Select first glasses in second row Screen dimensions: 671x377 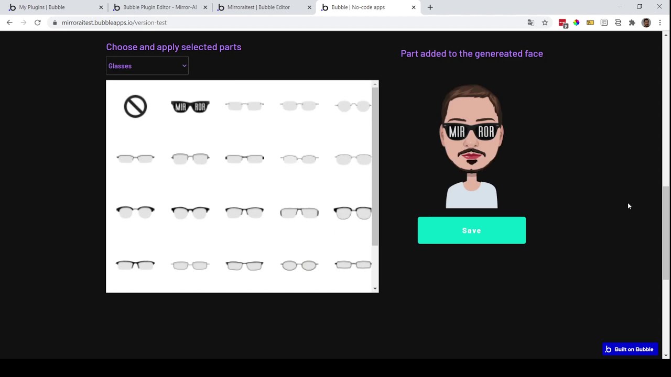(x=135, y=159)
